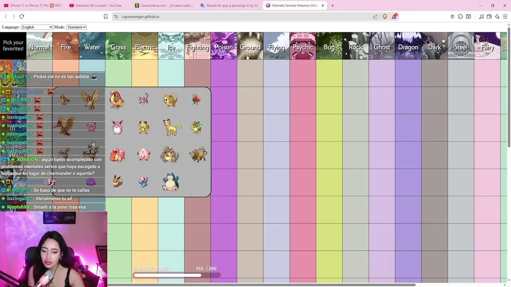Open Leo AI sparkle icon
Viewport: 511px width, 287px height.
[497, 16]
